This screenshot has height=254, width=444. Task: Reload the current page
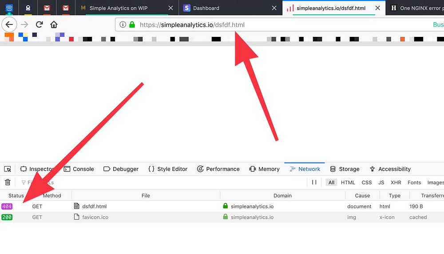40,24
